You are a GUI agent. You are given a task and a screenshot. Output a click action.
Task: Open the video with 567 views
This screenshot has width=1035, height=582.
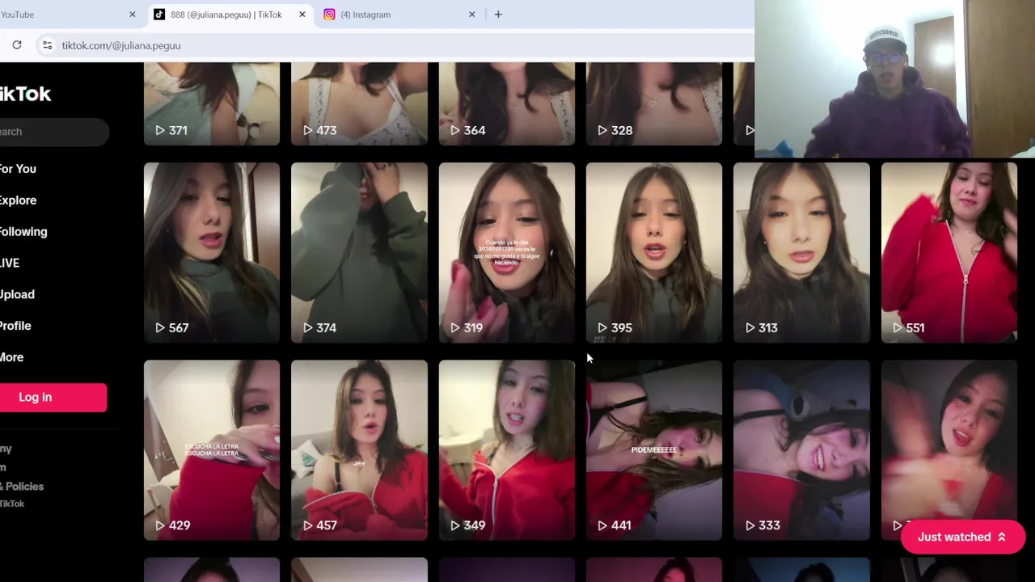(212, 253)
